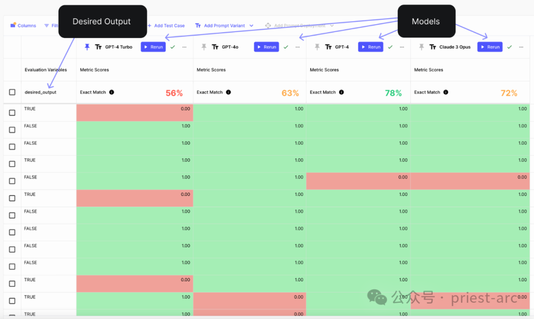Image resolution: width=534 pixels, height=319 pixels.
Task: Rerun the GPT-4 Turbo model
Action: pos(153,47)
